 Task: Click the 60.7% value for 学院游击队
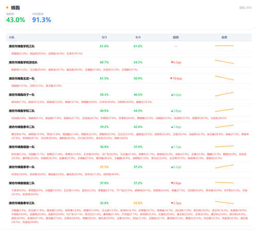coord(104,62)
